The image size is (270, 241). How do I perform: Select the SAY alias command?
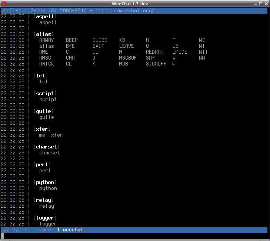(150, 58)
